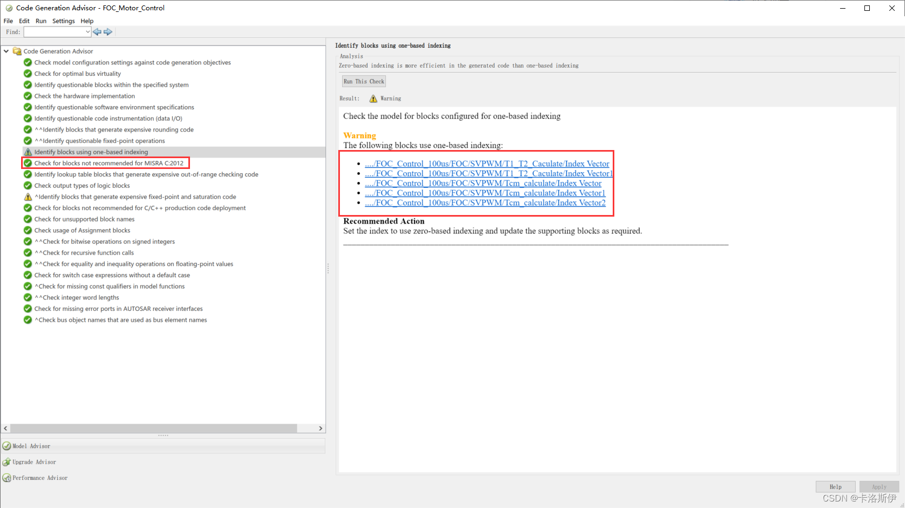Select 'Identify questionable fixed-point operations' check
Viewport: 905px width, 508px height.
click(100, 141)
